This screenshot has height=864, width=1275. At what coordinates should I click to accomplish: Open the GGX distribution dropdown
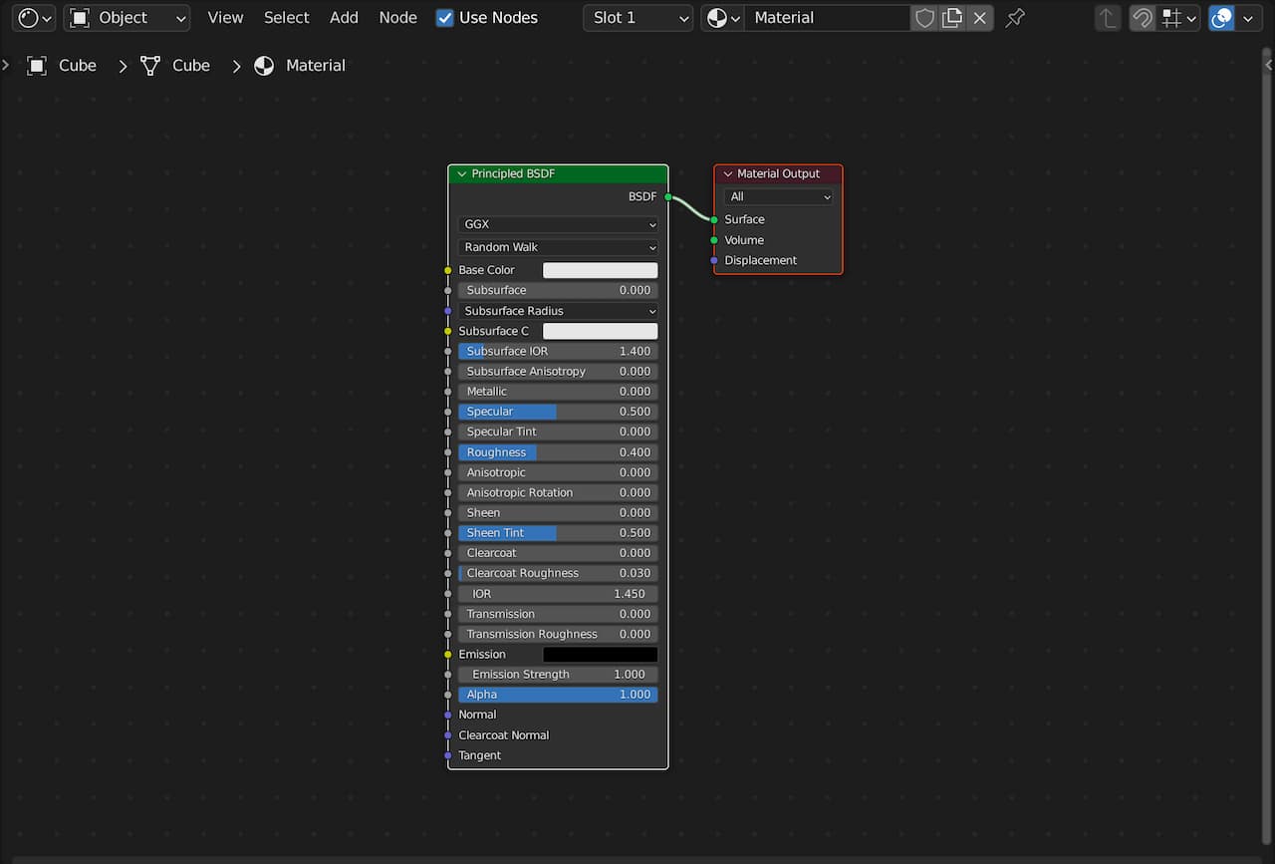[x=558, y=225]
